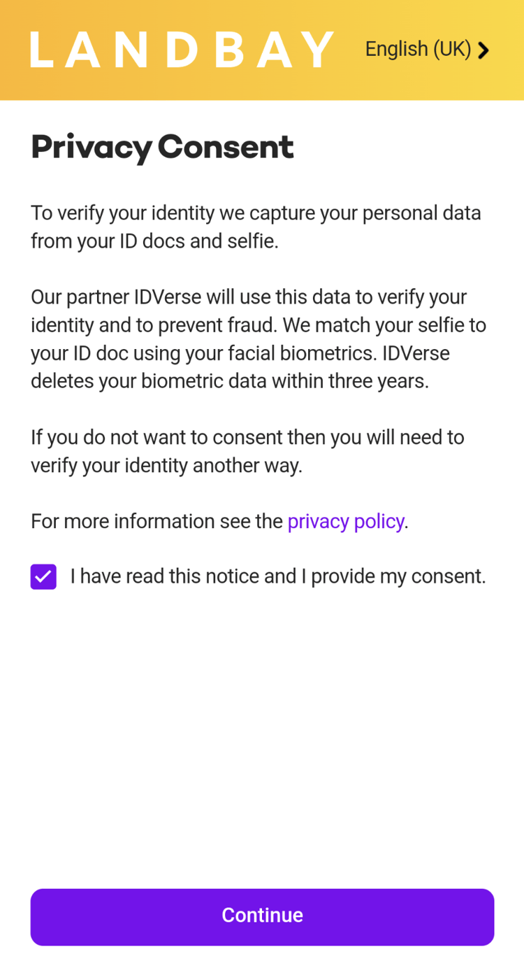
Task: Click the "deletes your biometric data" sentence
Action: tap(229, 381)
